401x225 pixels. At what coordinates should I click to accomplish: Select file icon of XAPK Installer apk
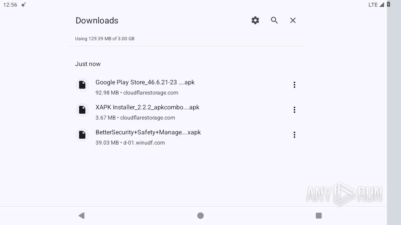click(82, 110)
